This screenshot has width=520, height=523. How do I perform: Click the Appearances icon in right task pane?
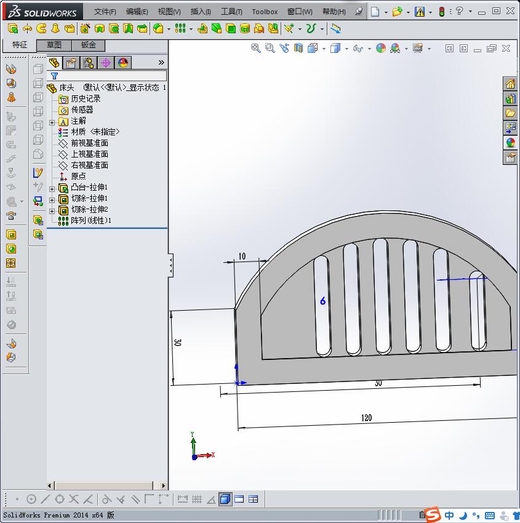pos(510,143)
